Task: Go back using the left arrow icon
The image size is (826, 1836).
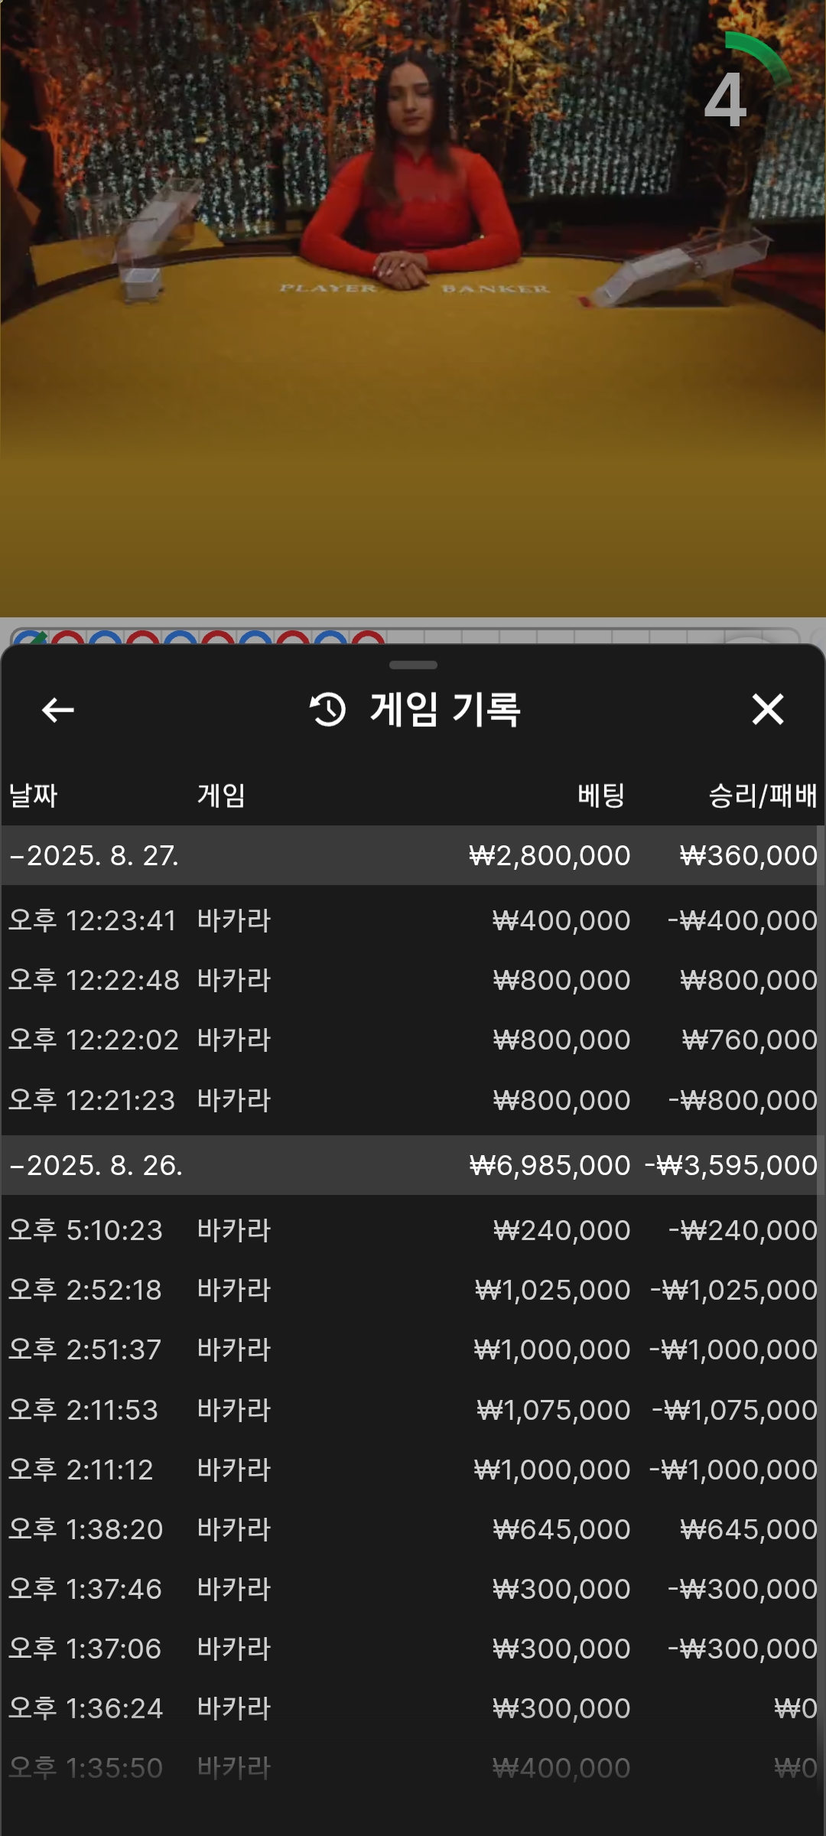Action: click(57, 710)
